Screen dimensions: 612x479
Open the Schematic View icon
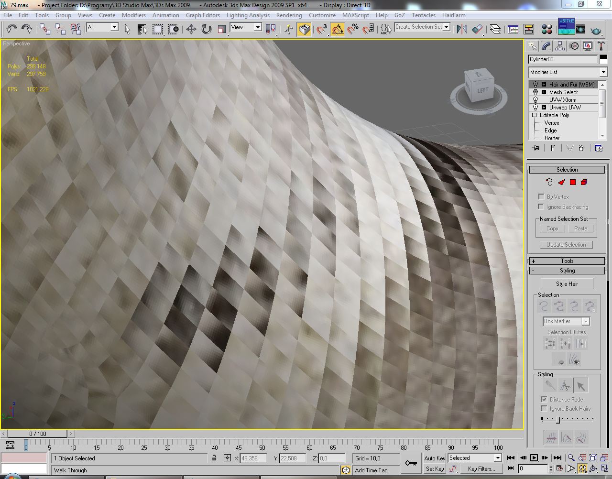point(528,29)
